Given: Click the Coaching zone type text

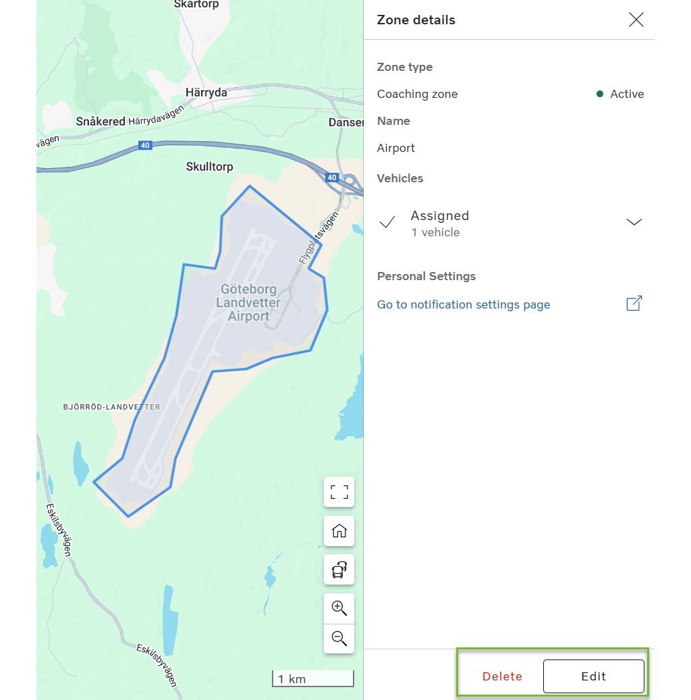Looking at the screenshot, I should click(x=417, y=94).
